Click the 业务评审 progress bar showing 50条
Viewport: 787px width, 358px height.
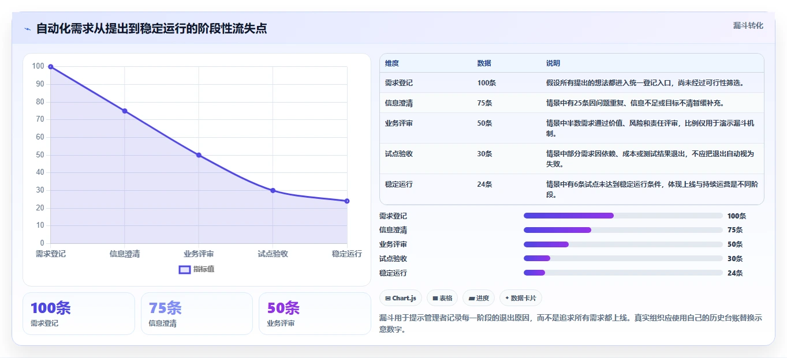[x=623, y=244]
